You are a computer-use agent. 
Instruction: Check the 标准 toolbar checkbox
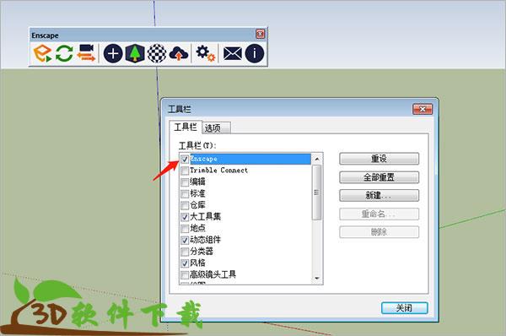185,194
